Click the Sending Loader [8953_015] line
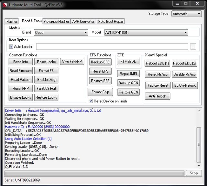 pyautogui.click(x=31, y=147)
